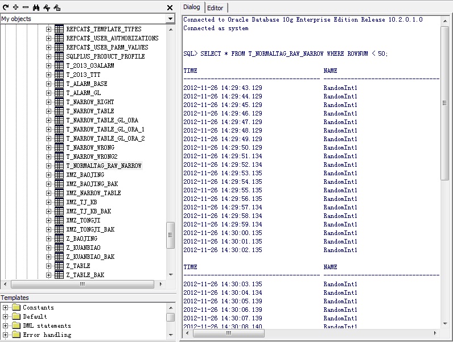Select the XMZ_TONGJI_BAK table
Image resolution: width=453 pixels, height=342 pixels.
point(90,229)
